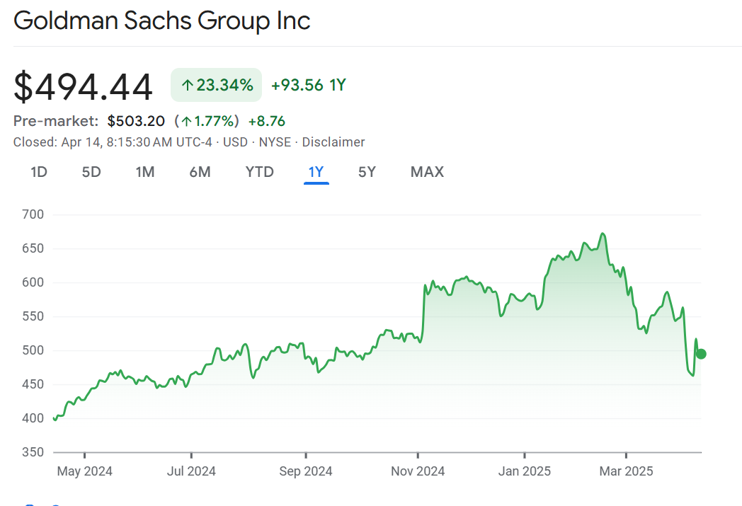Click the active 1Y tab
The height and width of the screenshot is (506, 742).
click(x=316, y=172)
